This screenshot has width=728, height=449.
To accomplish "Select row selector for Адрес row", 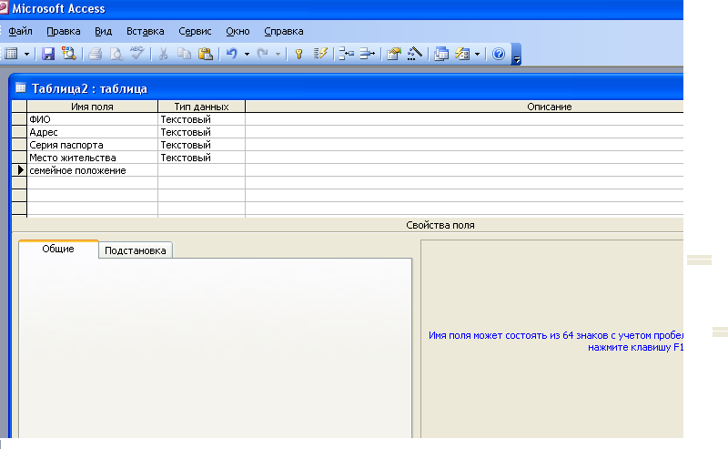I will click(19, 132).
